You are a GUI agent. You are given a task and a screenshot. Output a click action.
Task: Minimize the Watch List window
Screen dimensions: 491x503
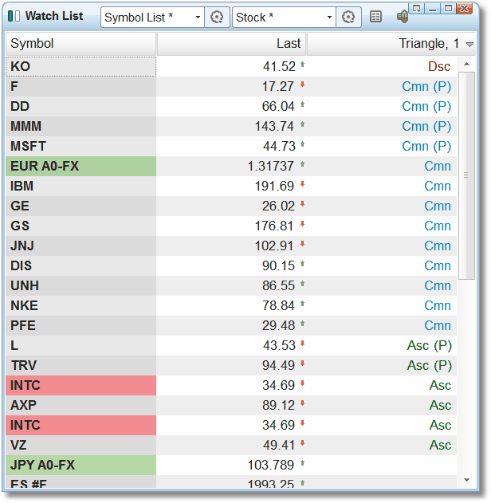pos(432,8)
